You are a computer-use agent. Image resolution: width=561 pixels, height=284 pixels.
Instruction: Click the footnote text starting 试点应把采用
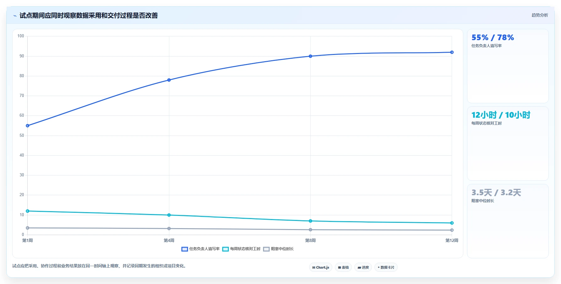point(99,266)
